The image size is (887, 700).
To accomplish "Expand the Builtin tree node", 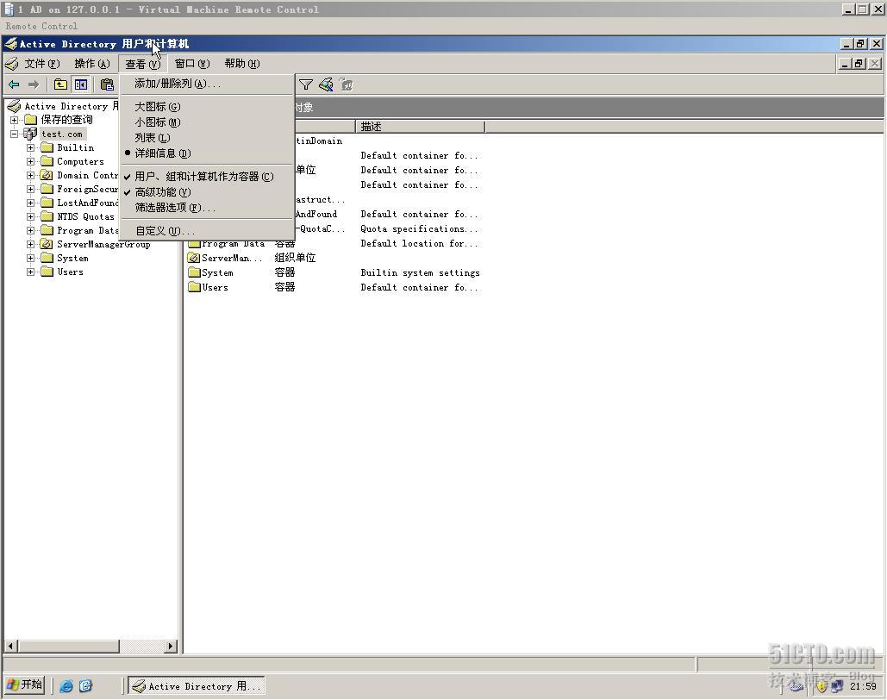I will coord(30,147).
